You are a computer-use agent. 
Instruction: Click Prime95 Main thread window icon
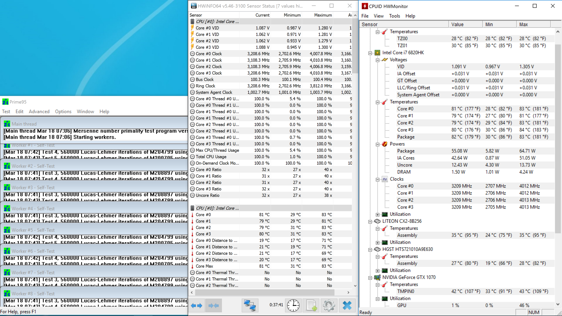(x=7, y=124)
